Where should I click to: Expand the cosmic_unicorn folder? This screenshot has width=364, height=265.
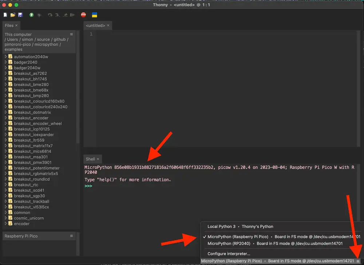6,218
